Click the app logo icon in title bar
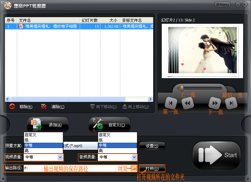The image size is (251, 182). point(7,6)
